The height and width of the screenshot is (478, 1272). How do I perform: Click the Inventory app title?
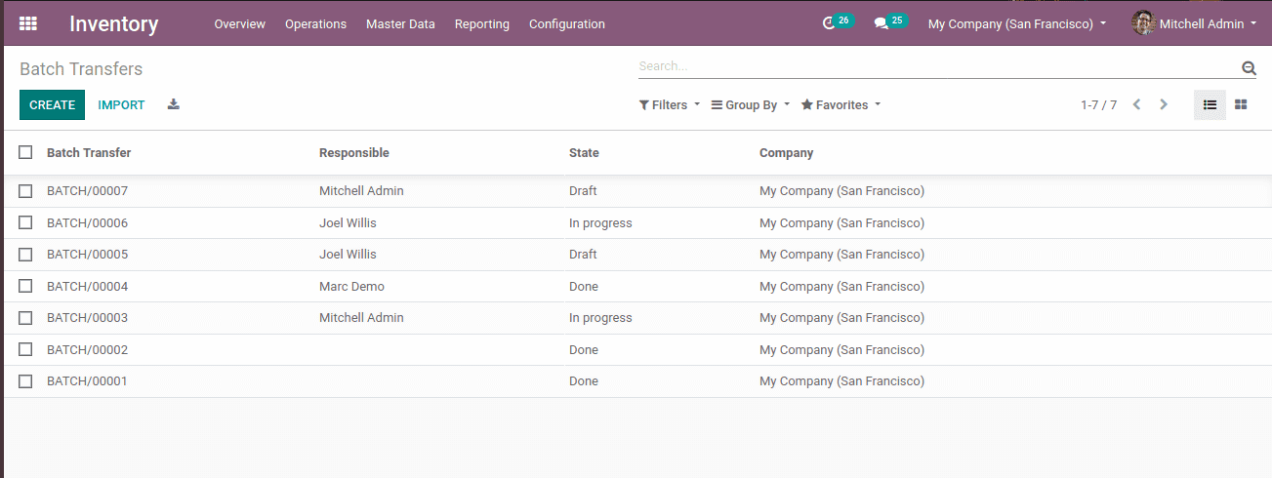113,23
